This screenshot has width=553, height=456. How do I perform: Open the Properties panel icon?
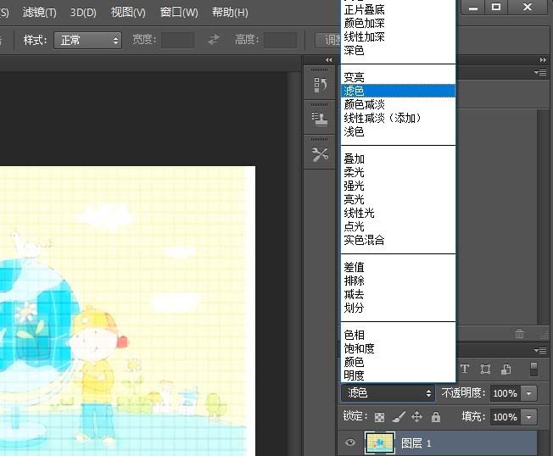(320, 119)
